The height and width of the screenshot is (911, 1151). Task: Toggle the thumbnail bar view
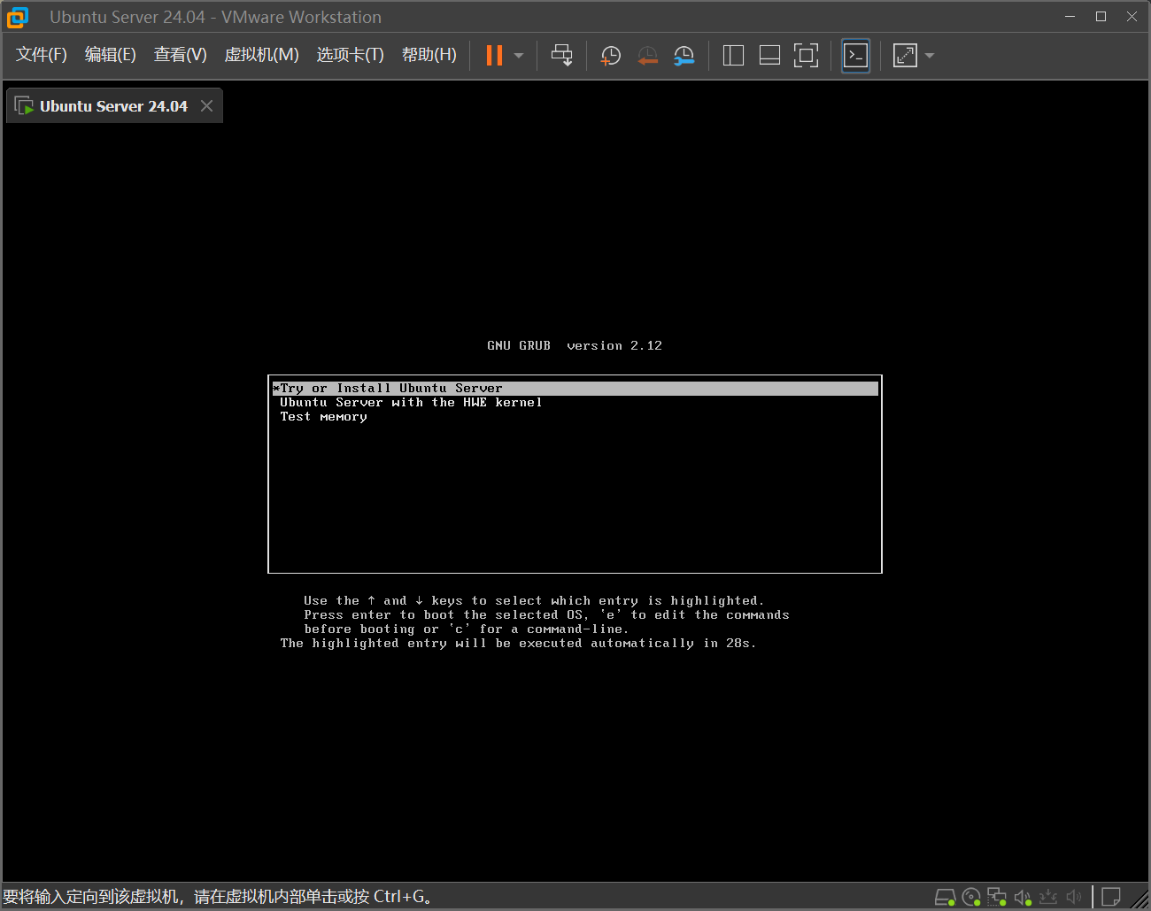[769, 56]
